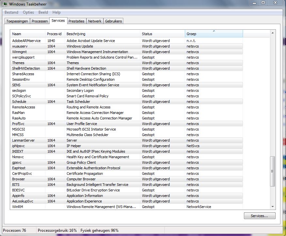Select the LanmanServer service row
The width and height of the screenshot is (286, 236).
click(x=127, y=140)
